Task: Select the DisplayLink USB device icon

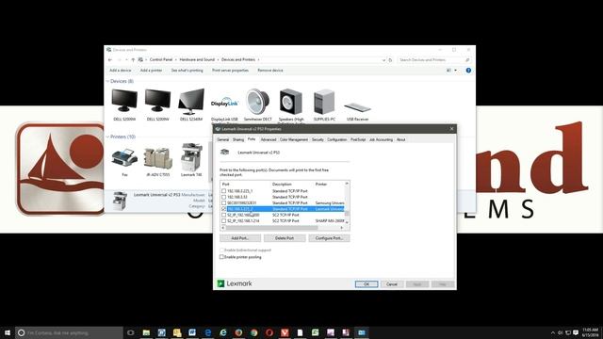Action: [224, 104]
